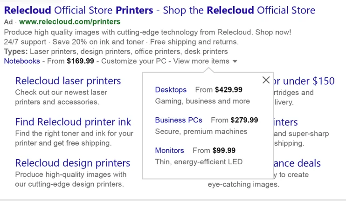Click the Customize your PC text

134,61
